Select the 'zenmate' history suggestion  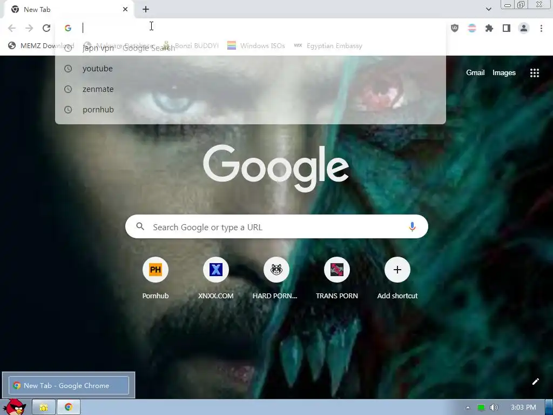coord(251,89)
